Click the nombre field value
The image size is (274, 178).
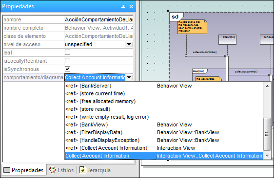pyautogui.click(x=99, y=19)
